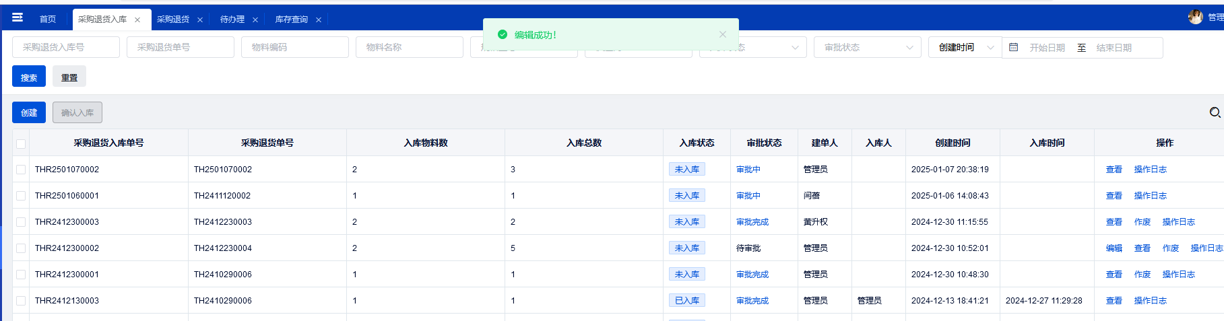Click the green success check icon

(x=502, y=34)
